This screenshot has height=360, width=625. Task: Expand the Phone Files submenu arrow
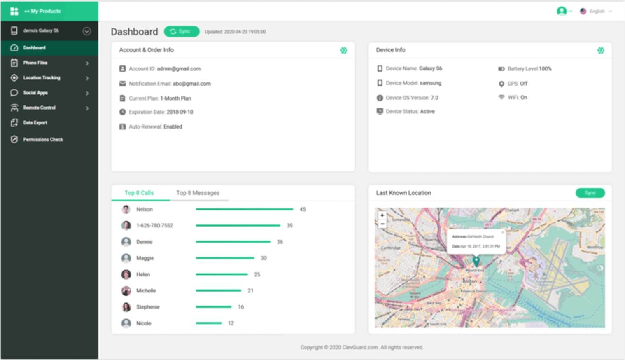(87, 63)
